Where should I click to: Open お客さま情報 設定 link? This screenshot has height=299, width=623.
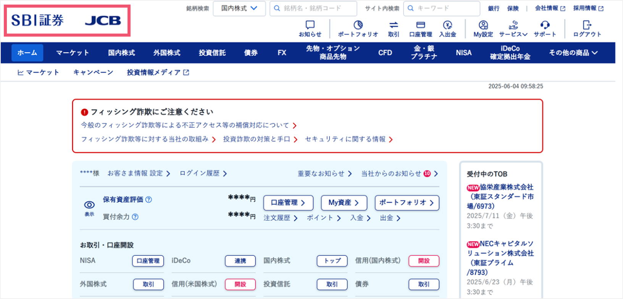tap(139, 174)
